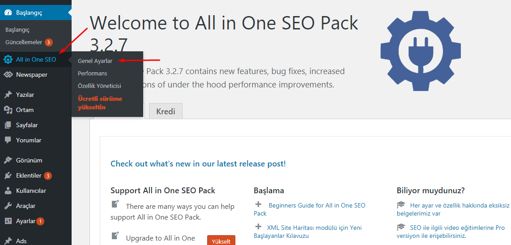Screen dimensions: 511x245
Task: Click the Newspaper theme logo icon
Action: click(x=8, y=75)
